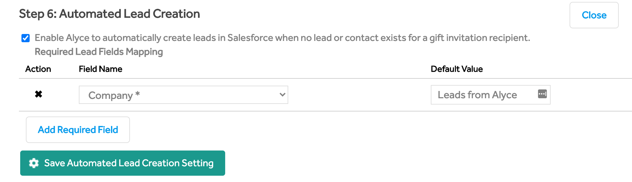The image size is (632, 182).
Task: Close the Step 6 panel
Action: pos(594,15)
